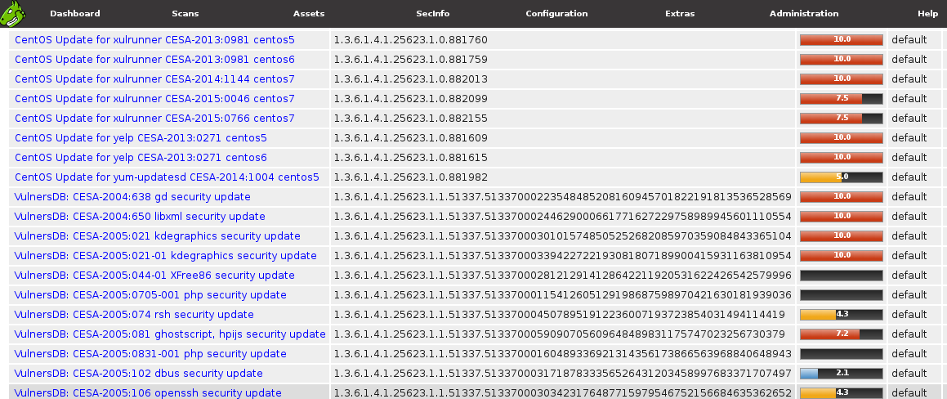This screenshot has height=399, width=947.
Task: Click 'default' in xulrunner CESA-2014:1144 row
Action: click(x=909, y=79)
